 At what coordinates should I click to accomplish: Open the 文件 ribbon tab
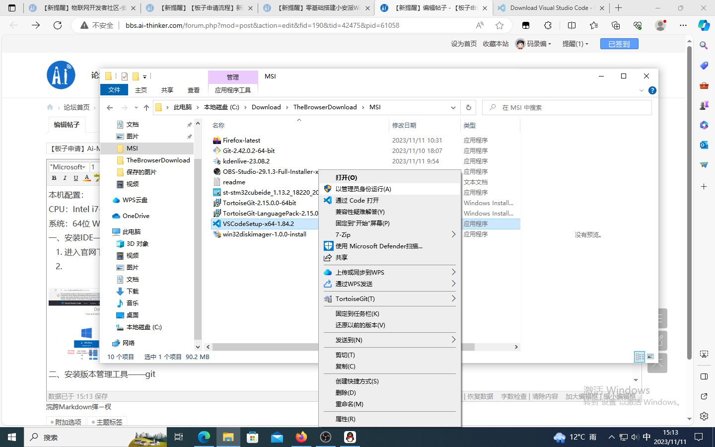(114, 90)
